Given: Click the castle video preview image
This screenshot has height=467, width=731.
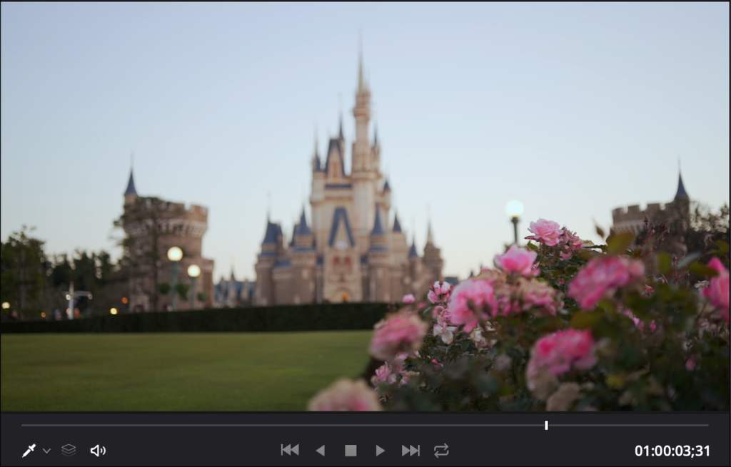Looking at the screenshot, I should 365,206.
